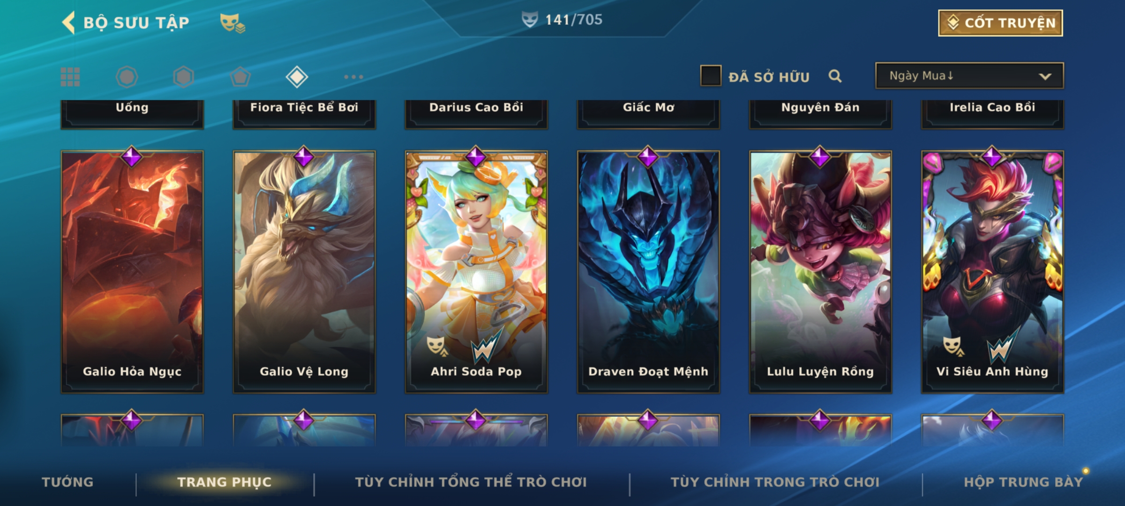Image resolution: width=1125 pixels, height=506 pixels.
Task: Open the Draven Đoạt Mệnh skin card
Action: pyautogui.click(x=648, y=272)
